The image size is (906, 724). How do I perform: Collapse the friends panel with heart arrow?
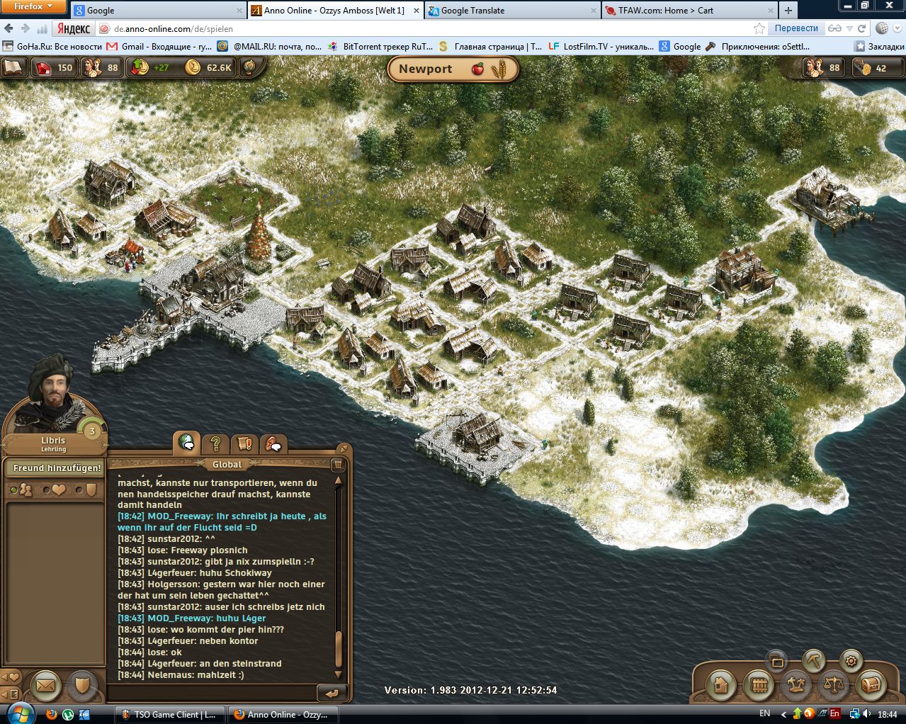pos(11,677)
